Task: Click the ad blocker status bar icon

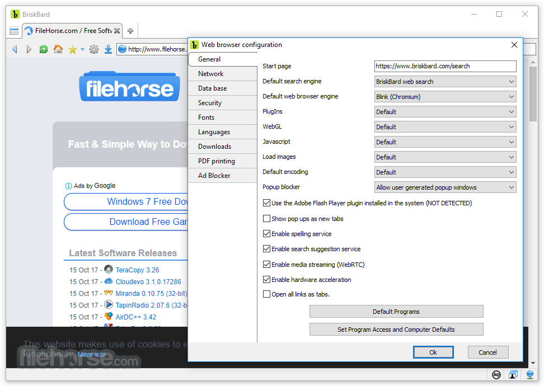Action: (496, 375)
